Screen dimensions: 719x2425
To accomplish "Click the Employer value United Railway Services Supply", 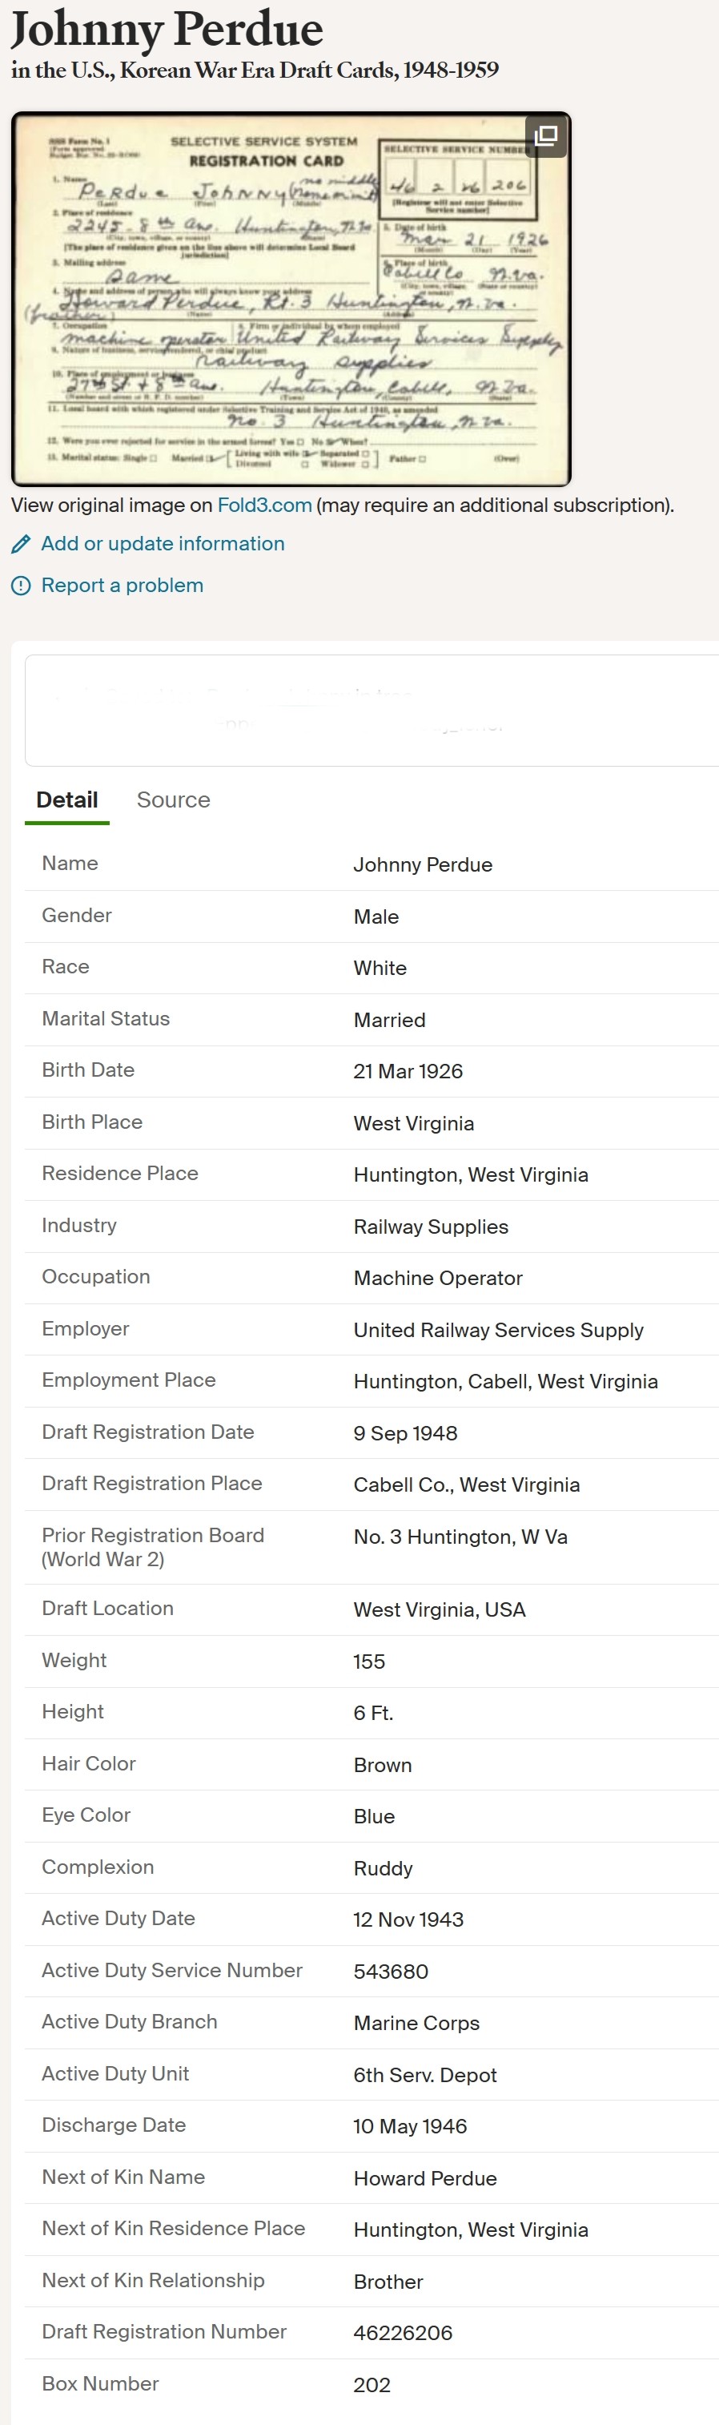I will [498, 1329].
